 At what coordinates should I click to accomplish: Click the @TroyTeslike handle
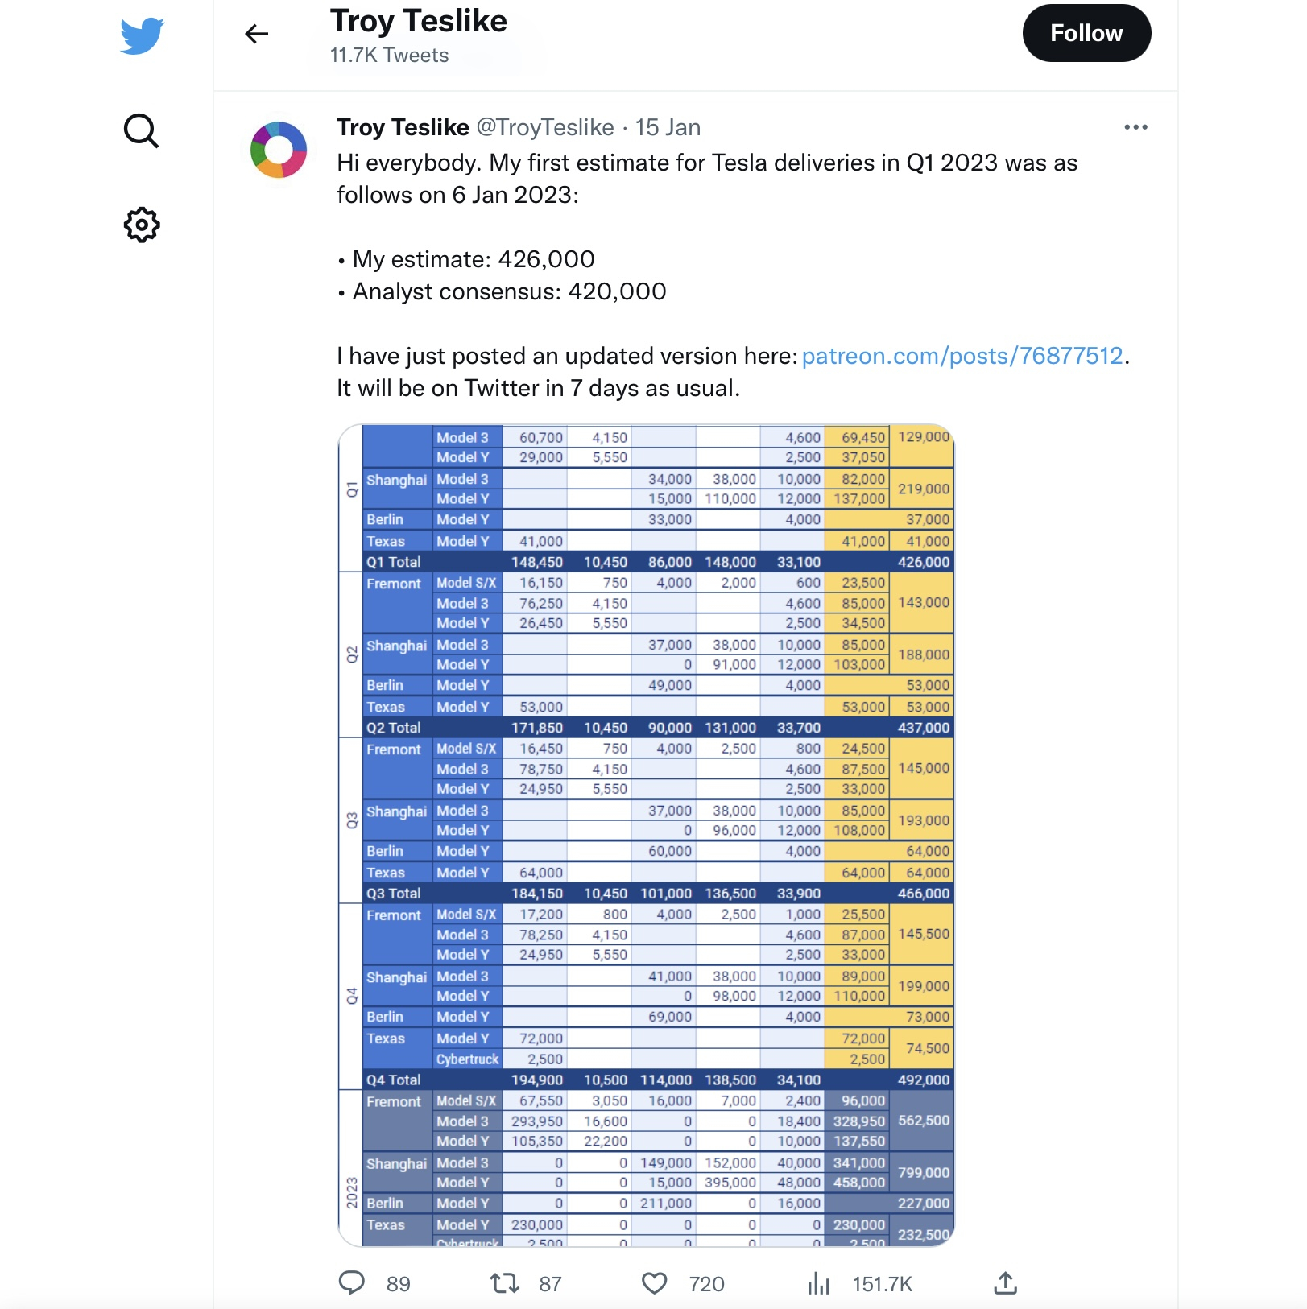545,127
